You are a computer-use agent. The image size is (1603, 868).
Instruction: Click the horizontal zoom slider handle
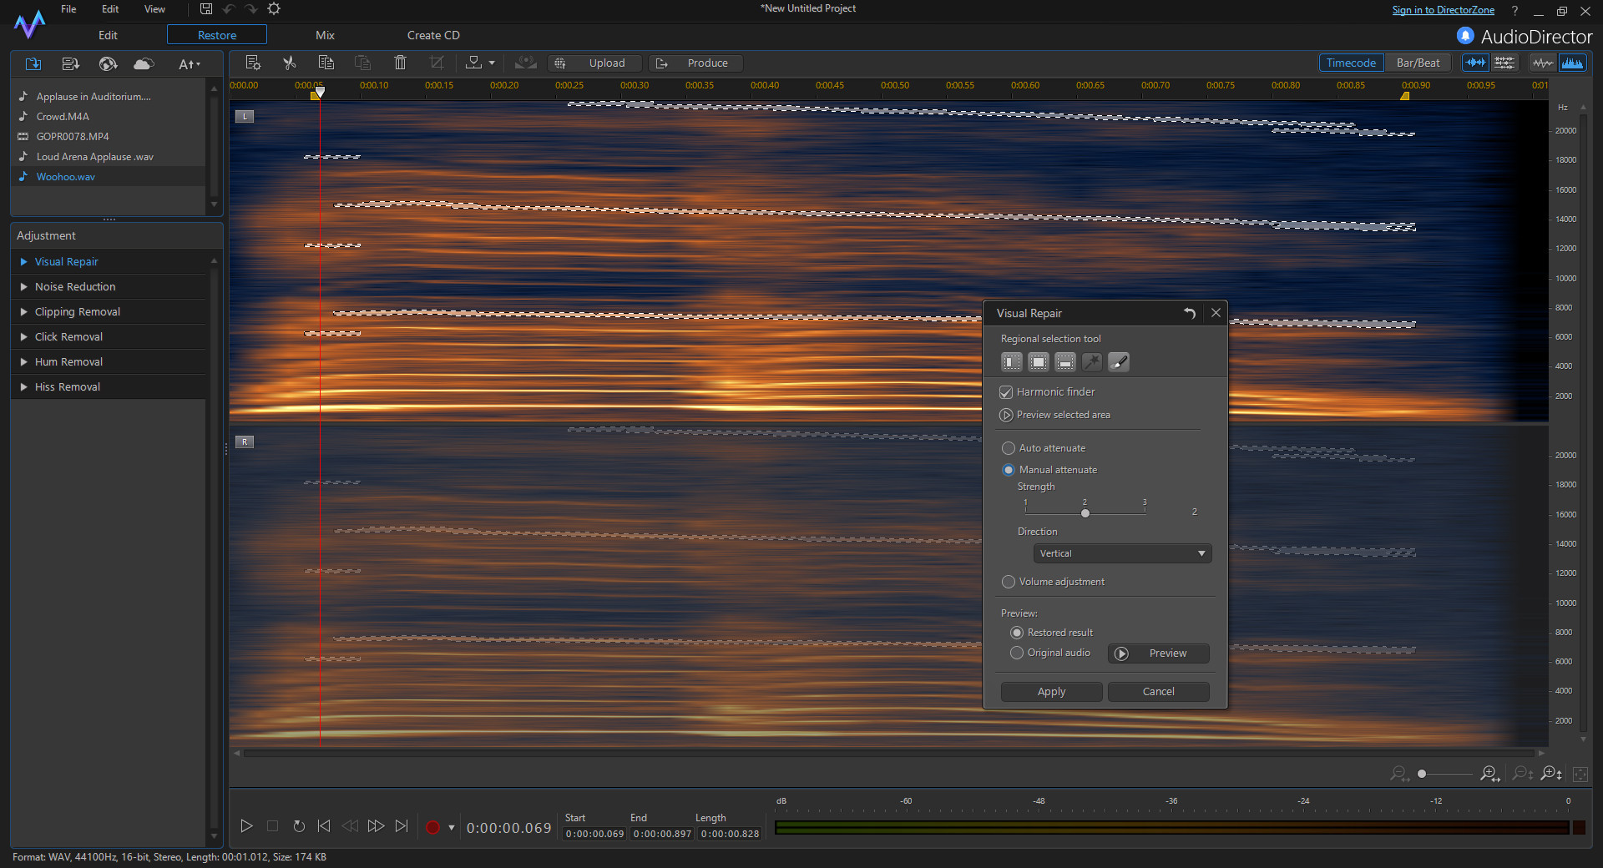(1422, 774)
